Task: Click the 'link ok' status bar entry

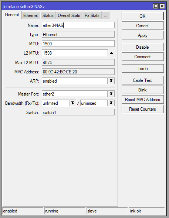Action: click(147, 211)
